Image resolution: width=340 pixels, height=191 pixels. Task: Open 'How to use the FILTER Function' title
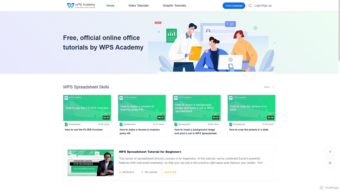pos(84,130)
